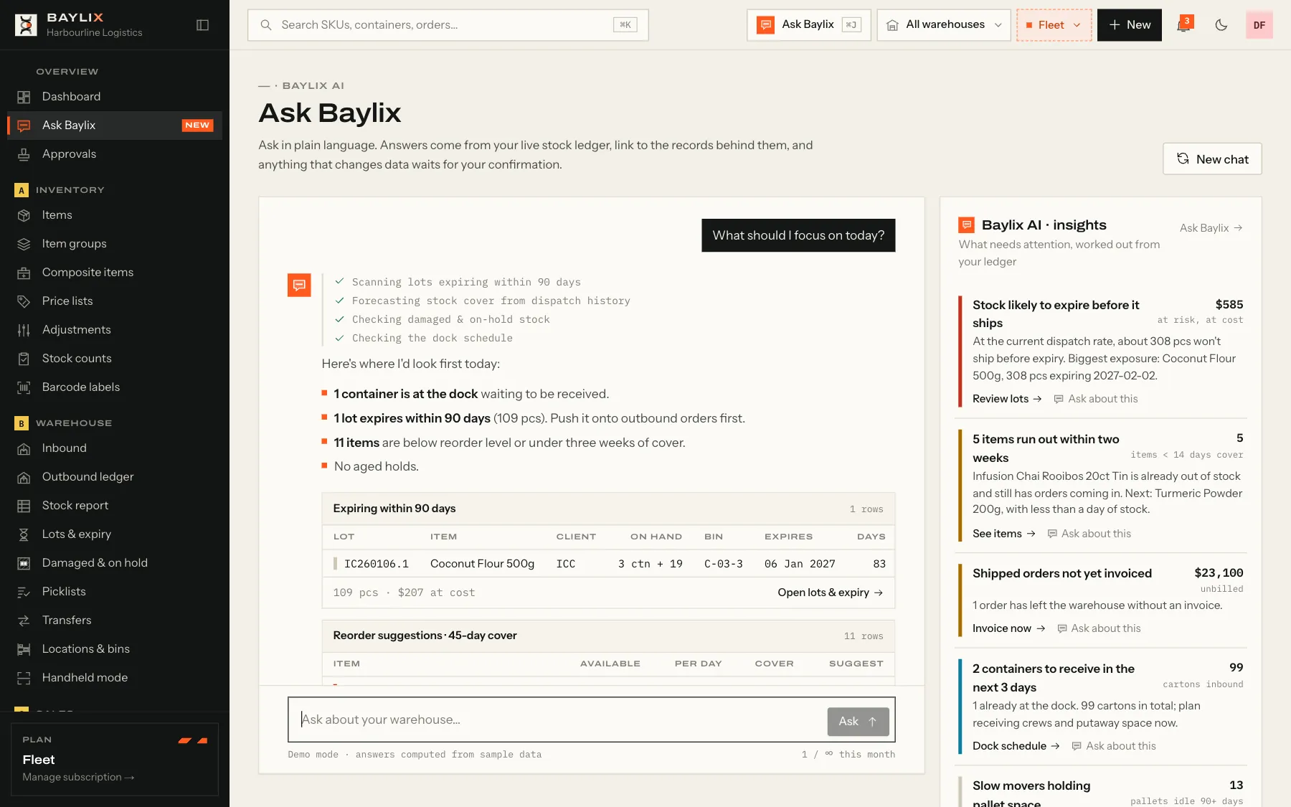This screenshot has height=807, width=1291.
Task: Click Manage subscription link
Action: coord(78,777)
